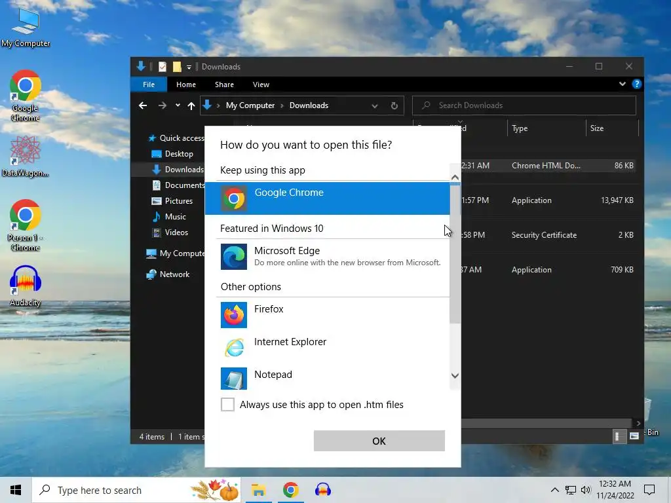Screen dimensions: 671x503
Task: Click the quick access New folder icon
Action: tap(177, 67)
